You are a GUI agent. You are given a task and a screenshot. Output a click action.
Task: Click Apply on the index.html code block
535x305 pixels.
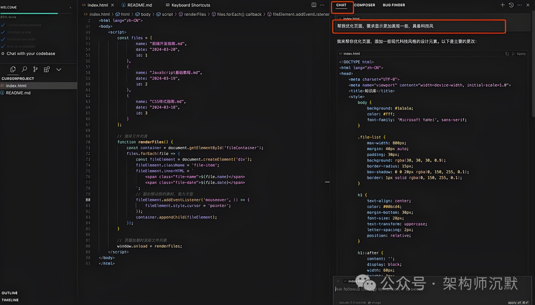[521, 53]
